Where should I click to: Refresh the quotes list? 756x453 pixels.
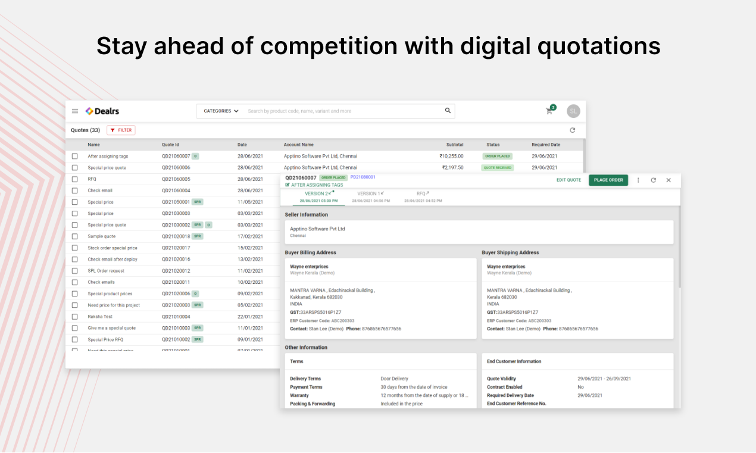(x=572, y=130)
